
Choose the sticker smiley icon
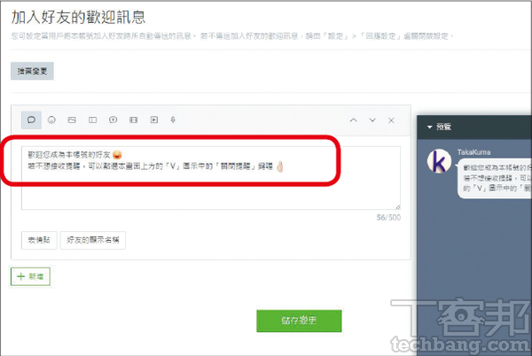[x=51, y=120]
